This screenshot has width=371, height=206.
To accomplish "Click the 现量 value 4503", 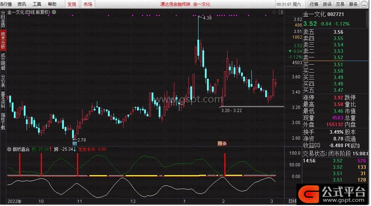I will 338,118.
